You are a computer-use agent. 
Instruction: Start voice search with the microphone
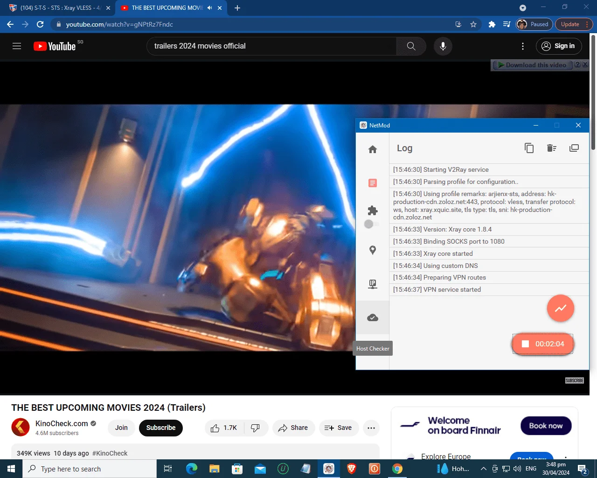point(443,46)
